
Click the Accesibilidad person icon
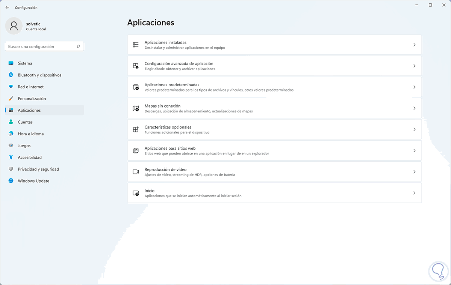(11, 157)
